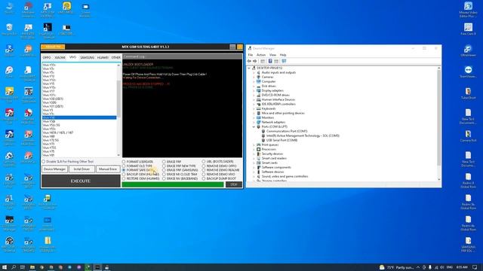This screenshot has height=271, width=483.
Task: Select the Computer category in Device Manager
Action: tap(269, 81)
